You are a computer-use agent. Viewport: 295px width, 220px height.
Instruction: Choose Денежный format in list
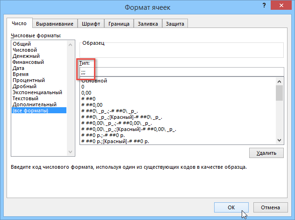[39, 56]
